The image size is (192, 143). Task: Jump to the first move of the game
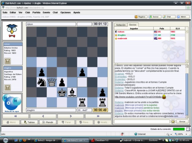[x=15, y=116]
